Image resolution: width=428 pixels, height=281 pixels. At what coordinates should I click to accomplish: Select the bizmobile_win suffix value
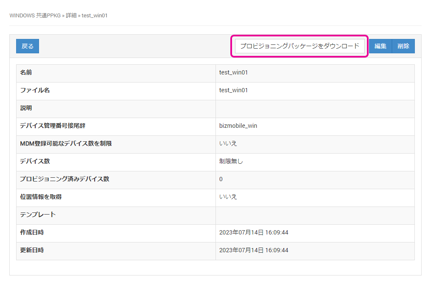click(238, 126)
